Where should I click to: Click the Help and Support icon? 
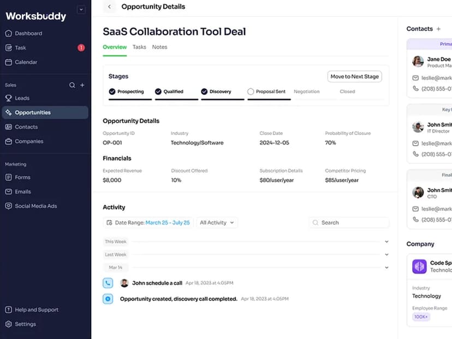coord(9,310)
